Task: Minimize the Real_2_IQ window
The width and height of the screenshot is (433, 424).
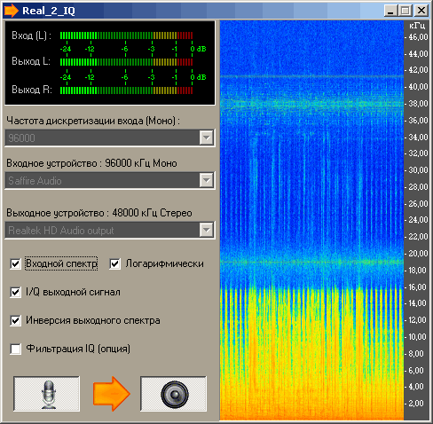Action: click(x=390, y=11)
